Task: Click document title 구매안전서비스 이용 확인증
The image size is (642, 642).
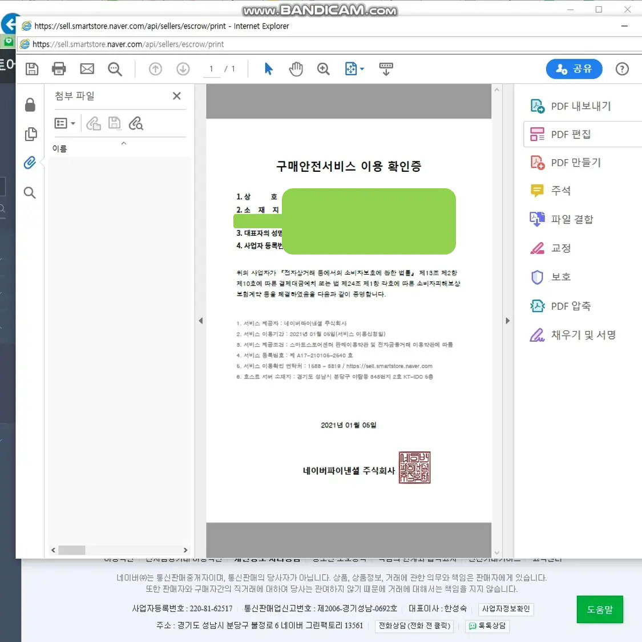Action: [349, 166]
